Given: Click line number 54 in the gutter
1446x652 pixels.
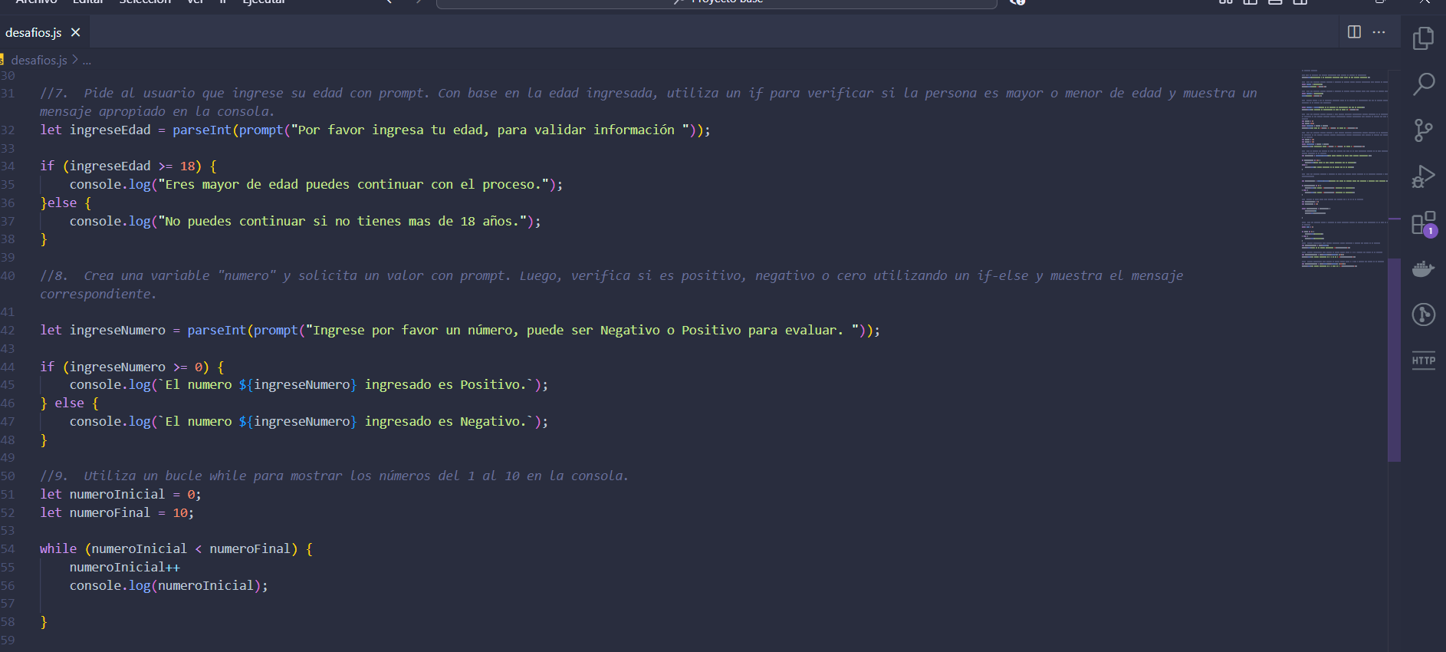Looking at the screenshot, I should click(x=8, y=548).
